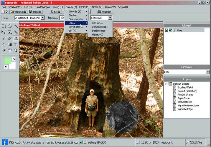Image resolution: width=211 pixels, height=147 pixels.
Task: Open the RGB channels dropdown
Action: (207, 72)
